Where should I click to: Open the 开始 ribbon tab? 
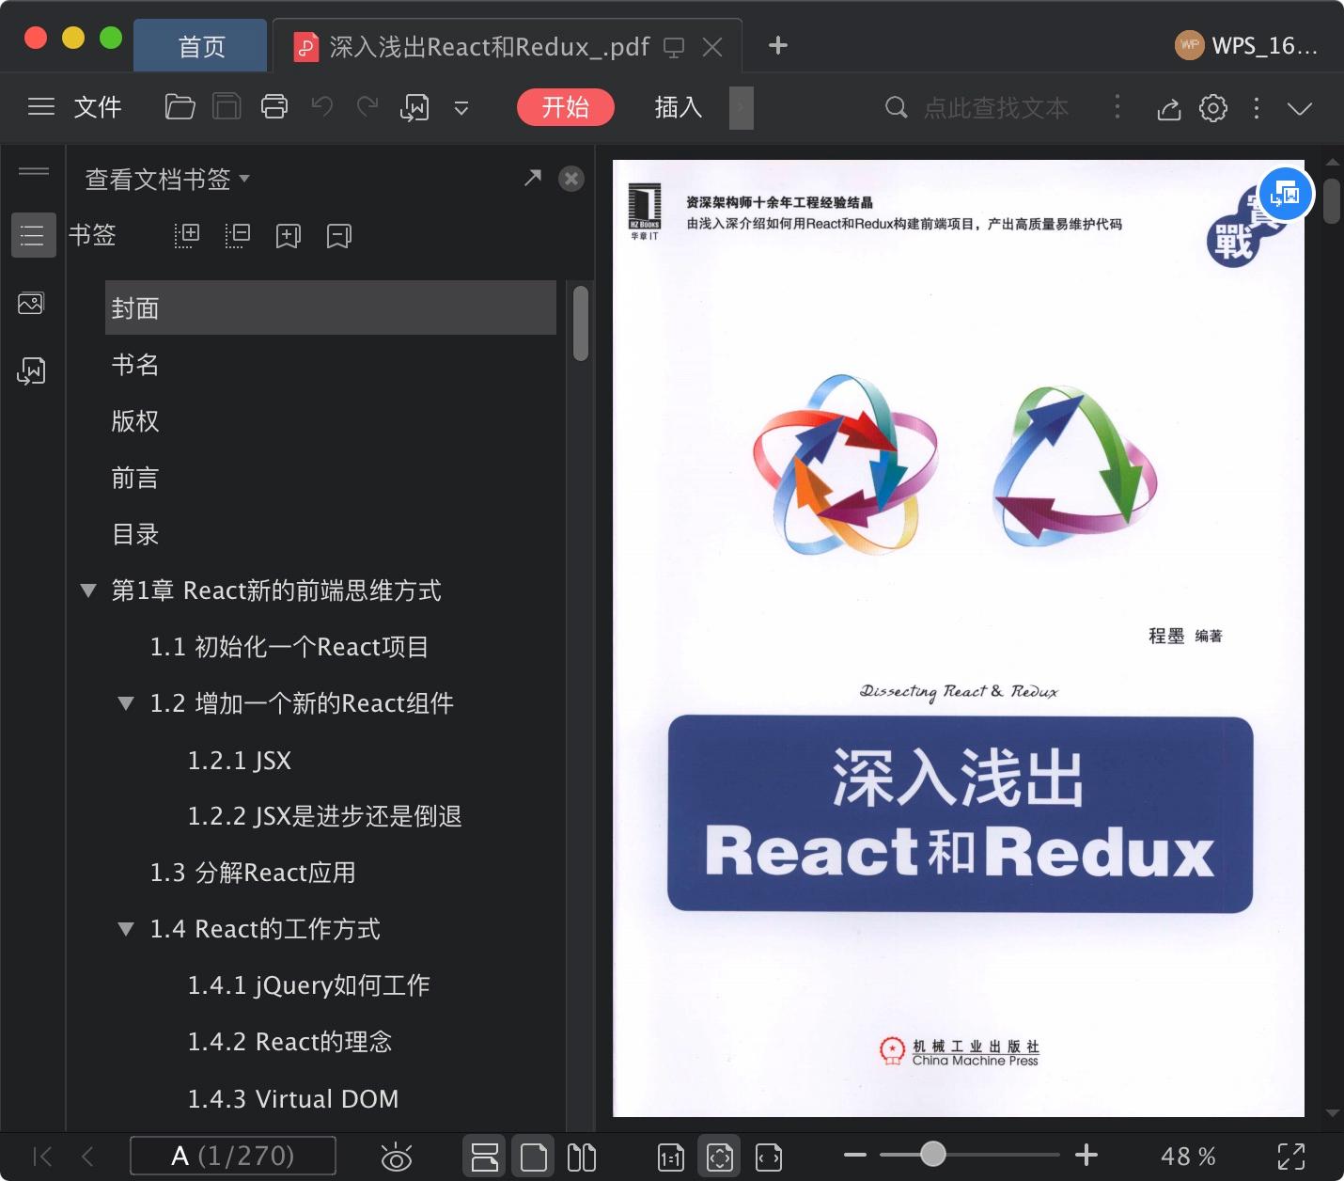point(566,107)
